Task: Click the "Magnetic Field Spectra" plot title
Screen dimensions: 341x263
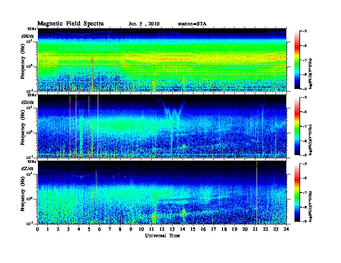Action: [71, 24]
